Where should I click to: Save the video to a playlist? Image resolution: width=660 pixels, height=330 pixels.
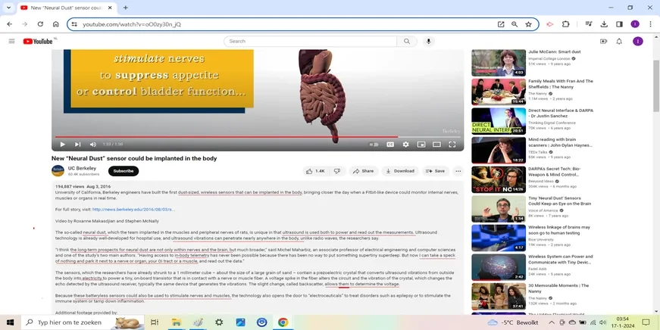tap(435, 171)
